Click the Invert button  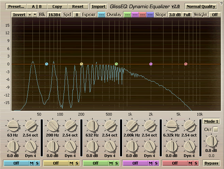[x=19, y=15]
